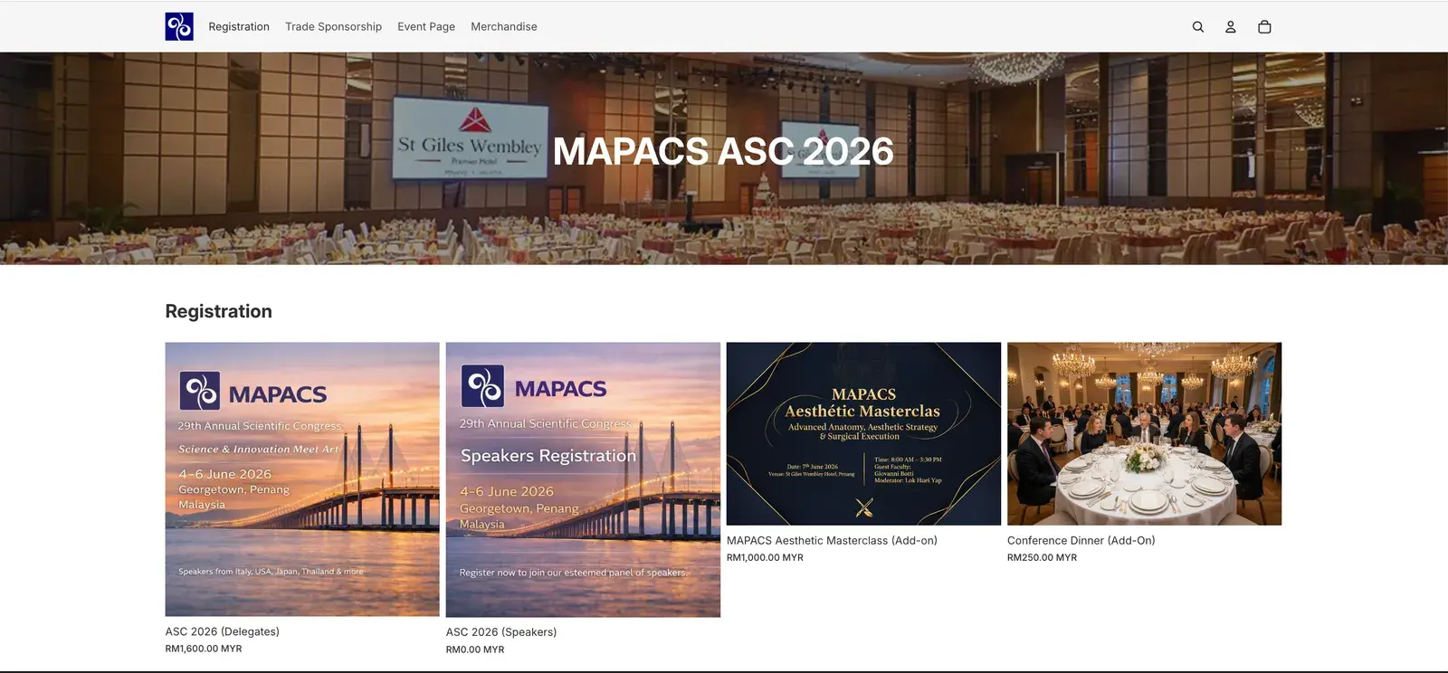
Task: Open the Event Page menu item
Action: (x=426, y=27)
